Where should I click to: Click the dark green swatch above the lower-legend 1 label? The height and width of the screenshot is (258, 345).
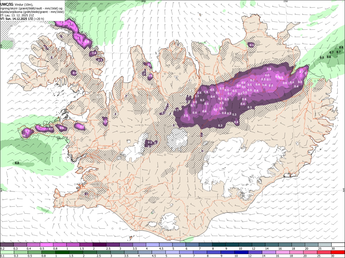point(62,252)
